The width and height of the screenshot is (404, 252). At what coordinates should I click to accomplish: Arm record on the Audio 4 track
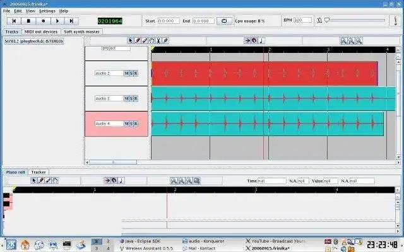[136, 123]
